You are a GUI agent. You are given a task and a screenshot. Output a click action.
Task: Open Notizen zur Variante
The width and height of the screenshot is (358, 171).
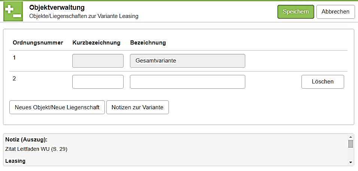point(137,107)
